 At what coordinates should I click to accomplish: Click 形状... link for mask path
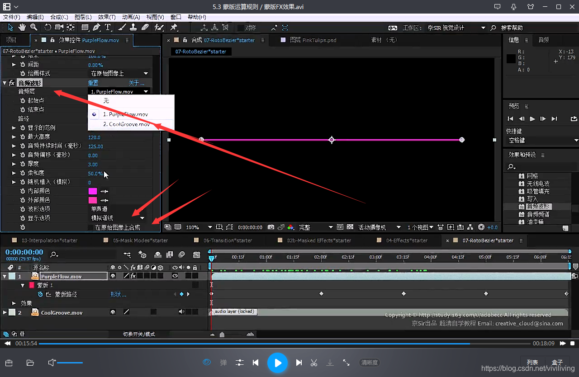[x=119, y=294]
